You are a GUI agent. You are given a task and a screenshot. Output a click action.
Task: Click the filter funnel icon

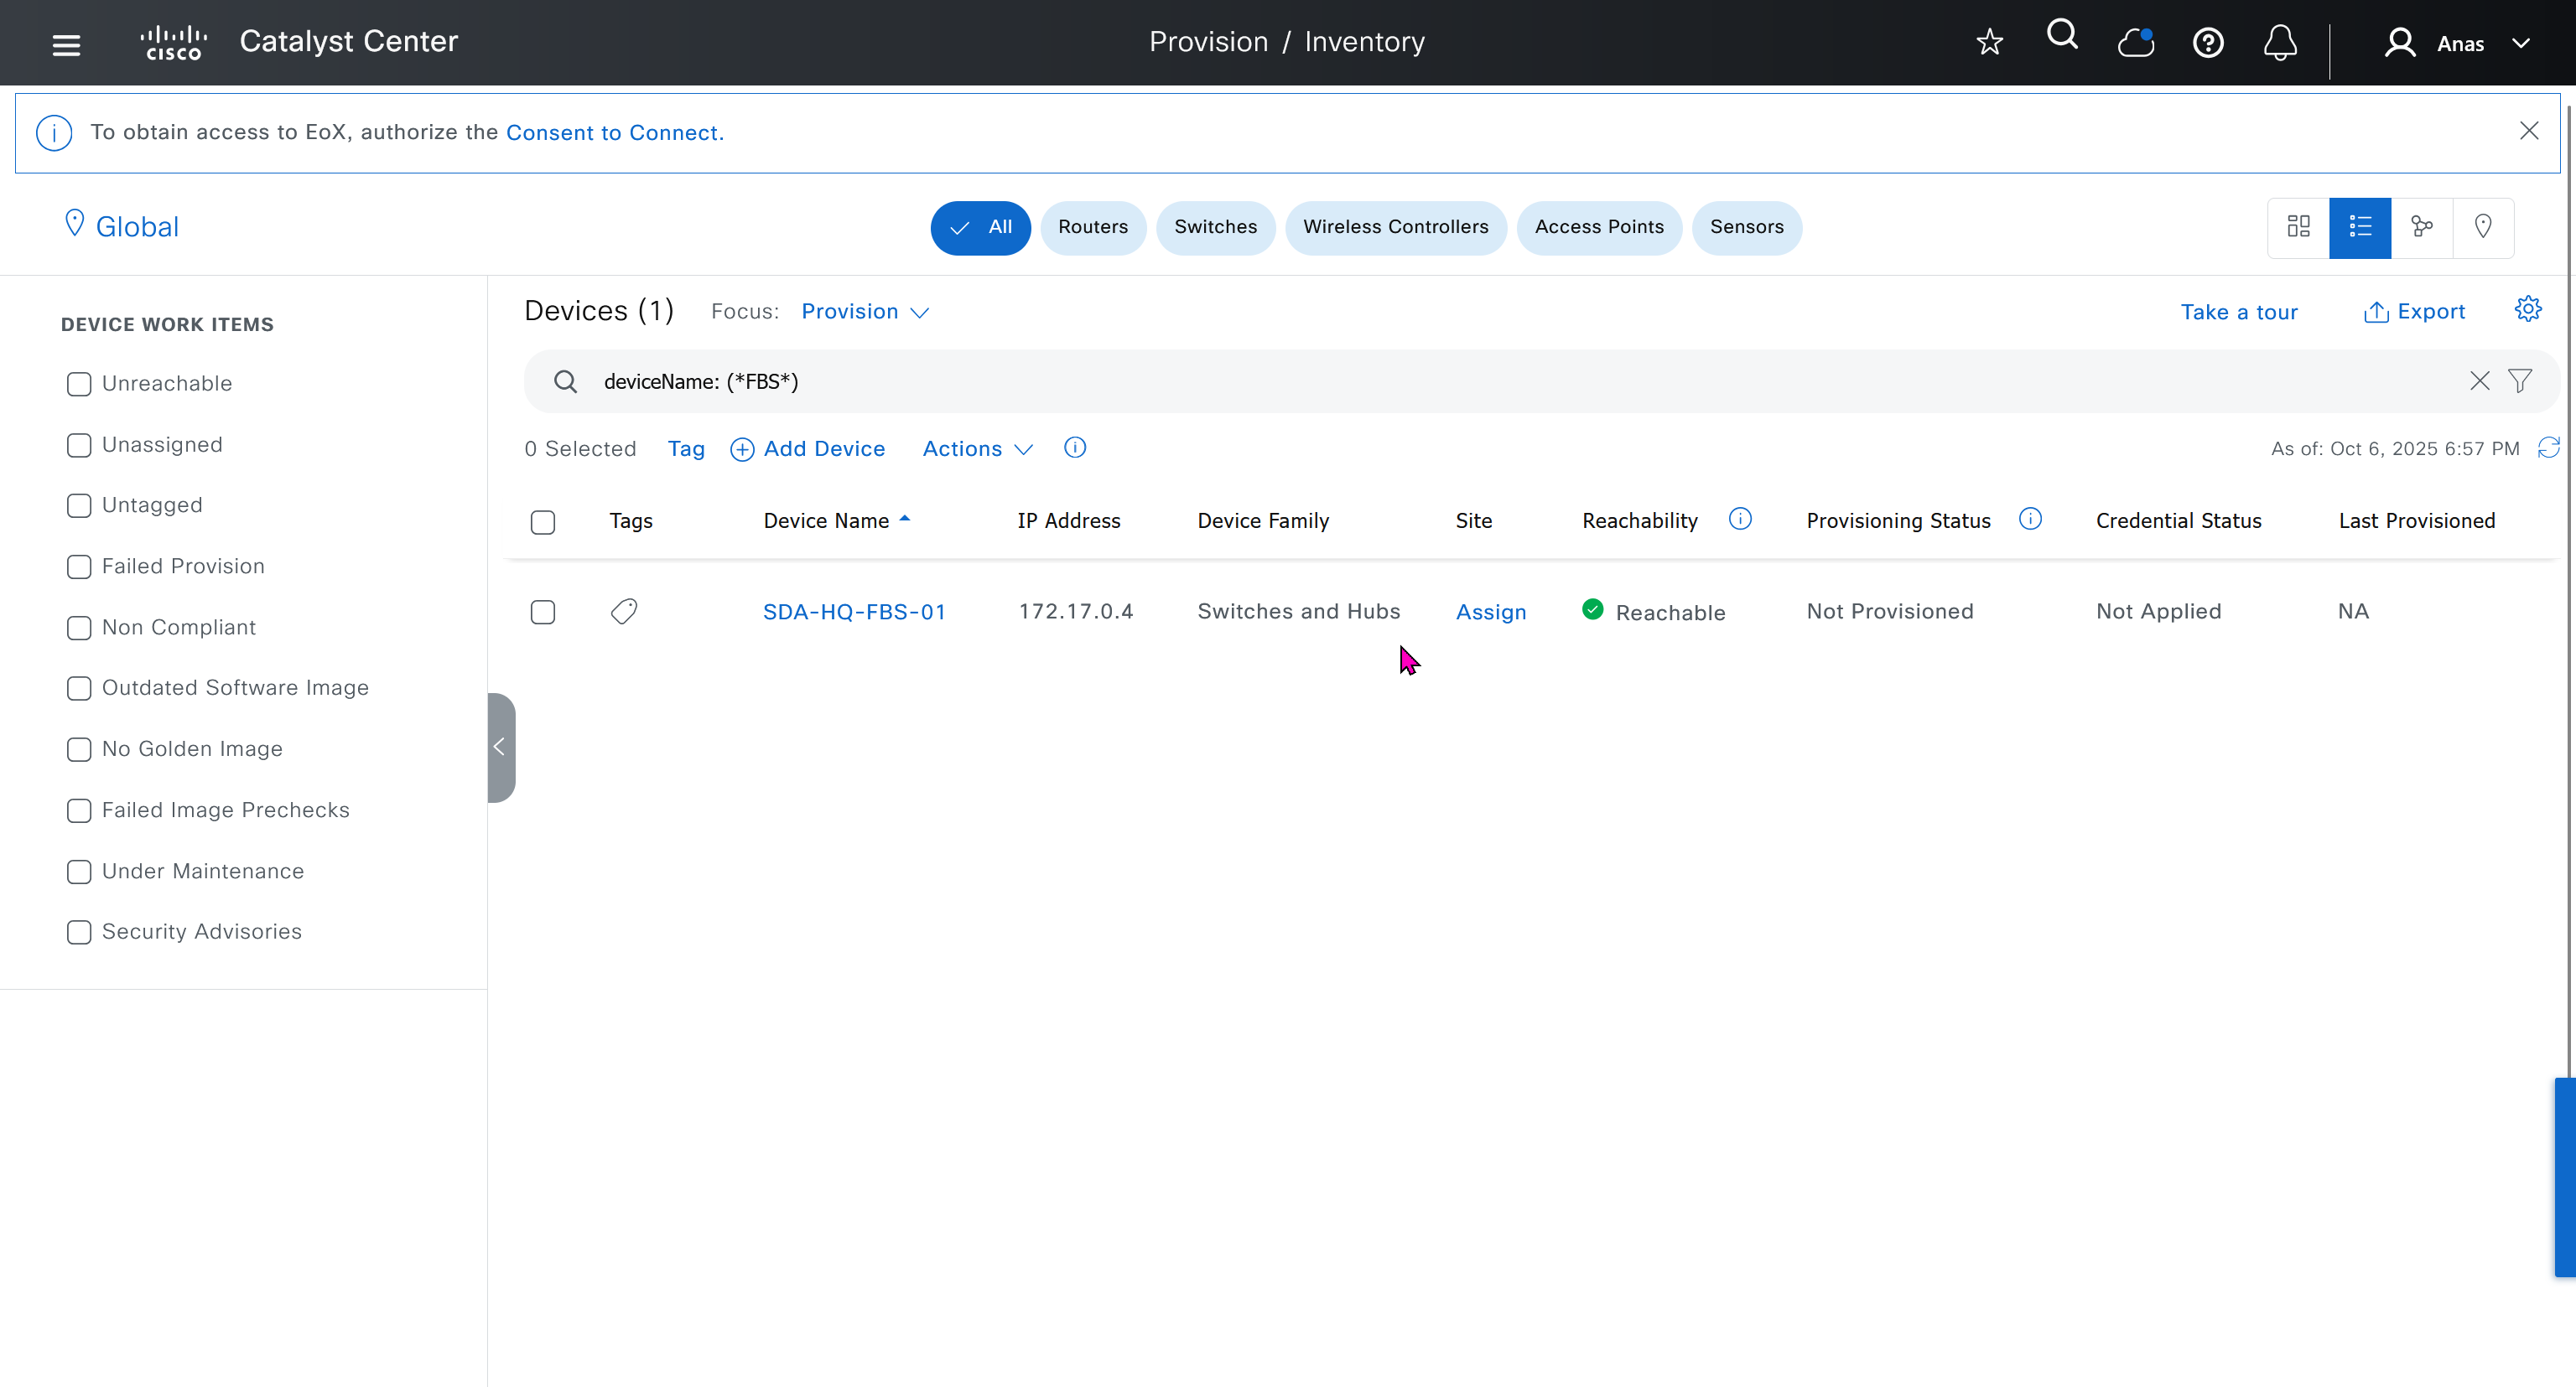pyautogui.click(x=2519, y=380)
